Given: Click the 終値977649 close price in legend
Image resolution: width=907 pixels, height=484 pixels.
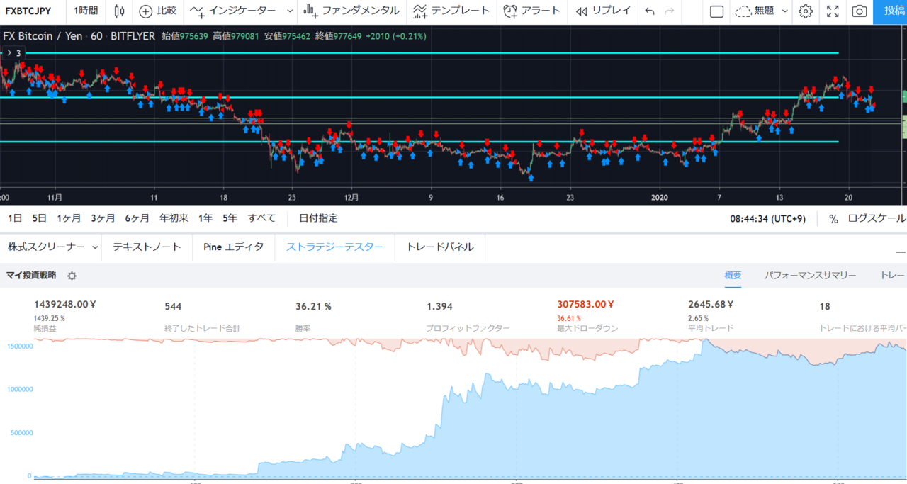Looking at the screenshot, I should tap(339, 36).
